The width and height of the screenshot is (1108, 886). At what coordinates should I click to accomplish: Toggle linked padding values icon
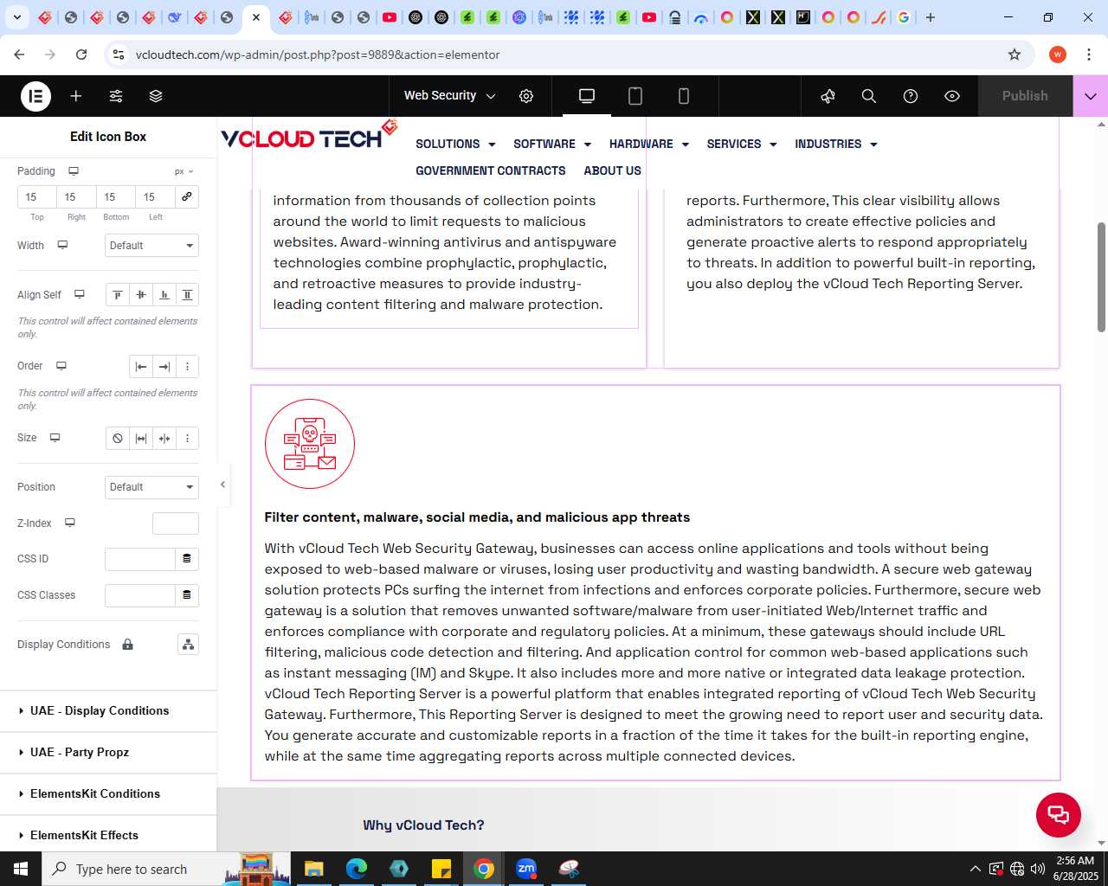click(x=187, y=196)
